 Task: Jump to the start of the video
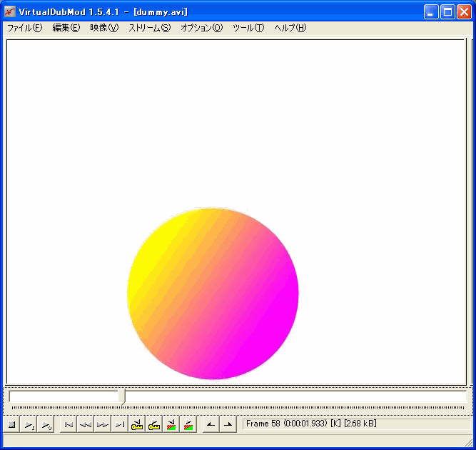pos(69,424)
